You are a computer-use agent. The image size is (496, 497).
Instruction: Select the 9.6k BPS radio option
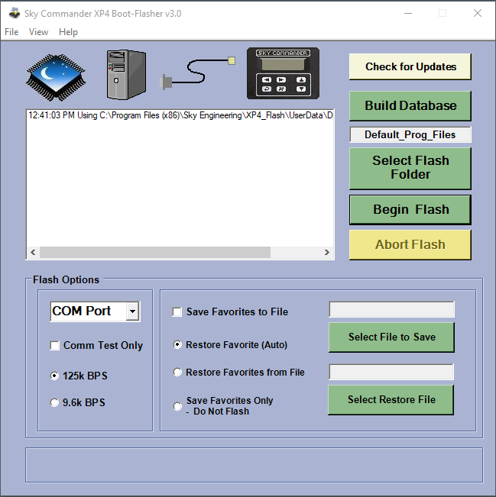[54, 402]
